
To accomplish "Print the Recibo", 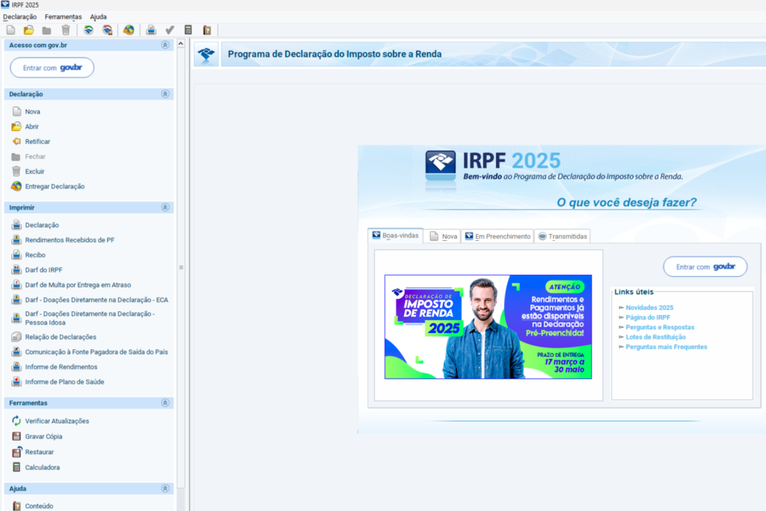I will pyautogui.click(x=35, y=255).
